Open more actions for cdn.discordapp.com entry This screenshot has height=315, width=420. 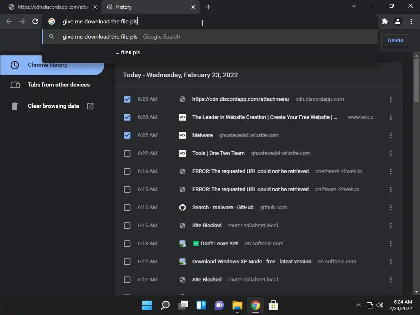391,99
